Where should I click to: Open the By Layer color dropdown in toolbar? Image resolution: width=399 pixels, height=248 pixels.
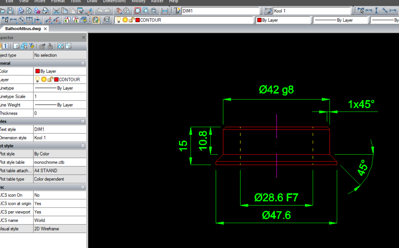(x=283, y=20)
